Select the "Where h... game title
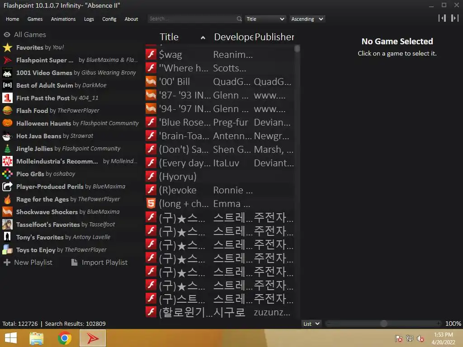 coord(184,68)
